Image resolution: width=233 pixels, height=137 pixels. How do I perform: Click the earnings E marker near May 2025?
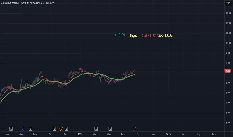pos(110,129)
